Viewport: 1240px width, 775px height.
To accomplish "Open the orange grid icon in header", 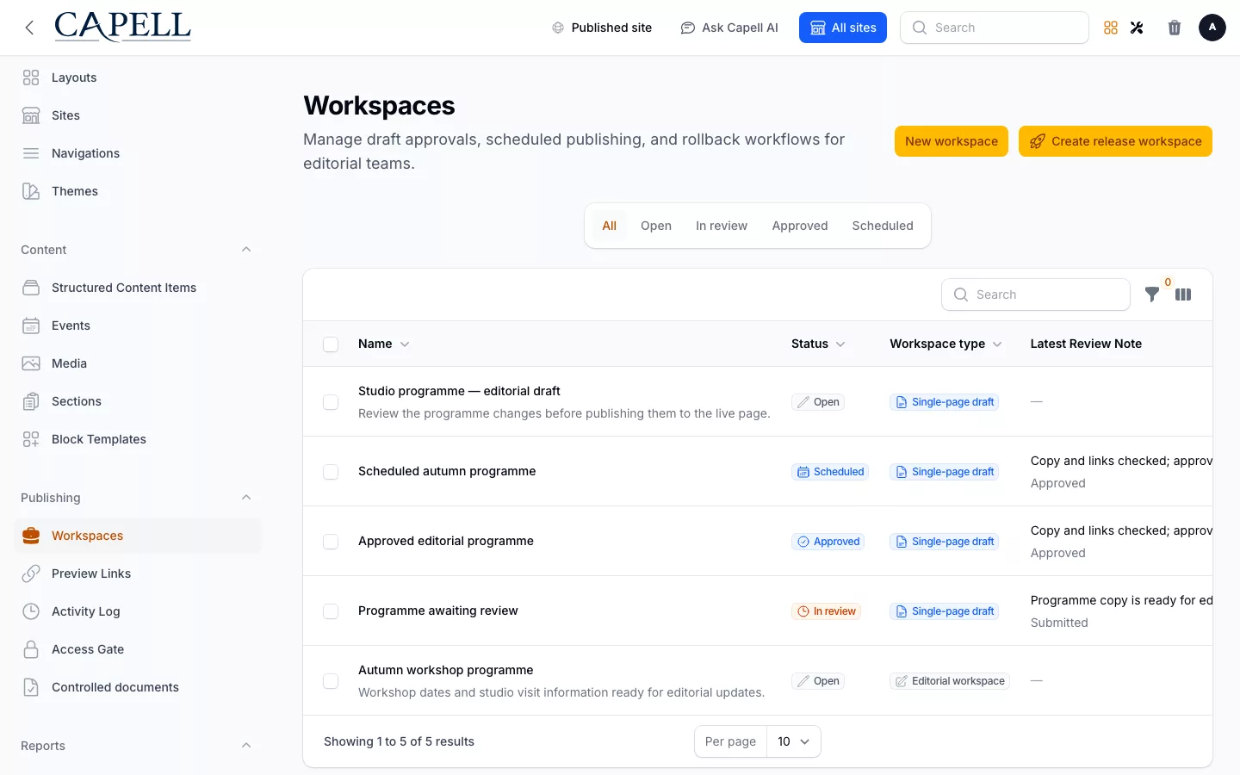I will pos(1111,28).
